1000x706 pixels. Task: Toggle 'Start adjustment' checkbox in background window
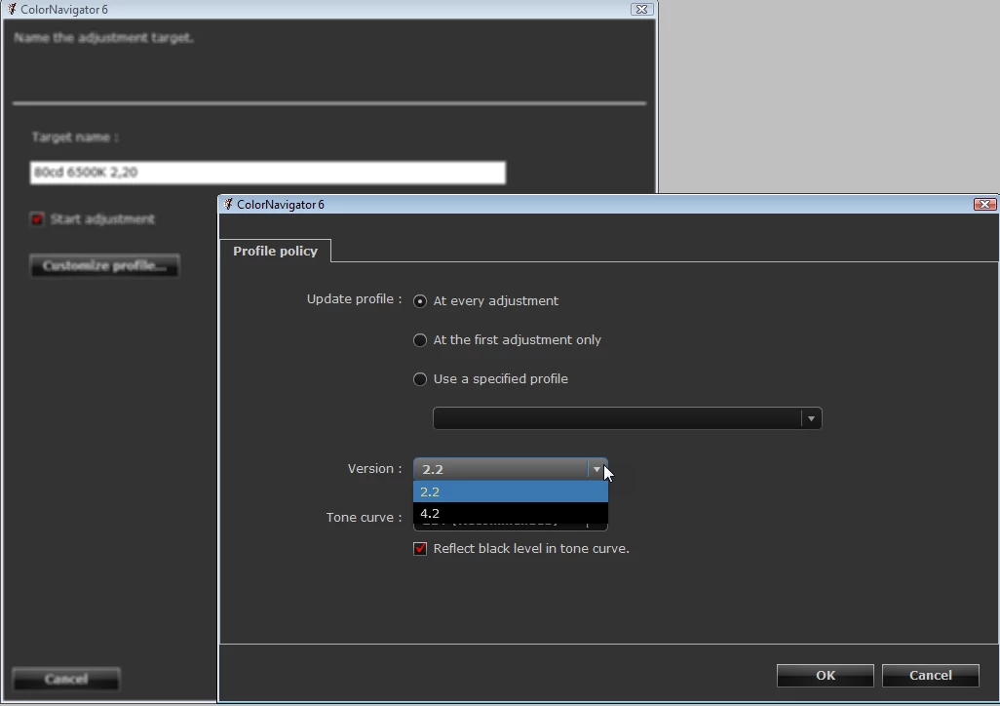[x=37, y=219]
